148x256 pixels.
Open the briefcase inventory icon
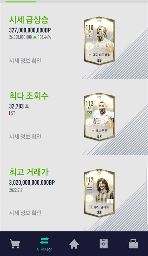(x=133, y=244)
